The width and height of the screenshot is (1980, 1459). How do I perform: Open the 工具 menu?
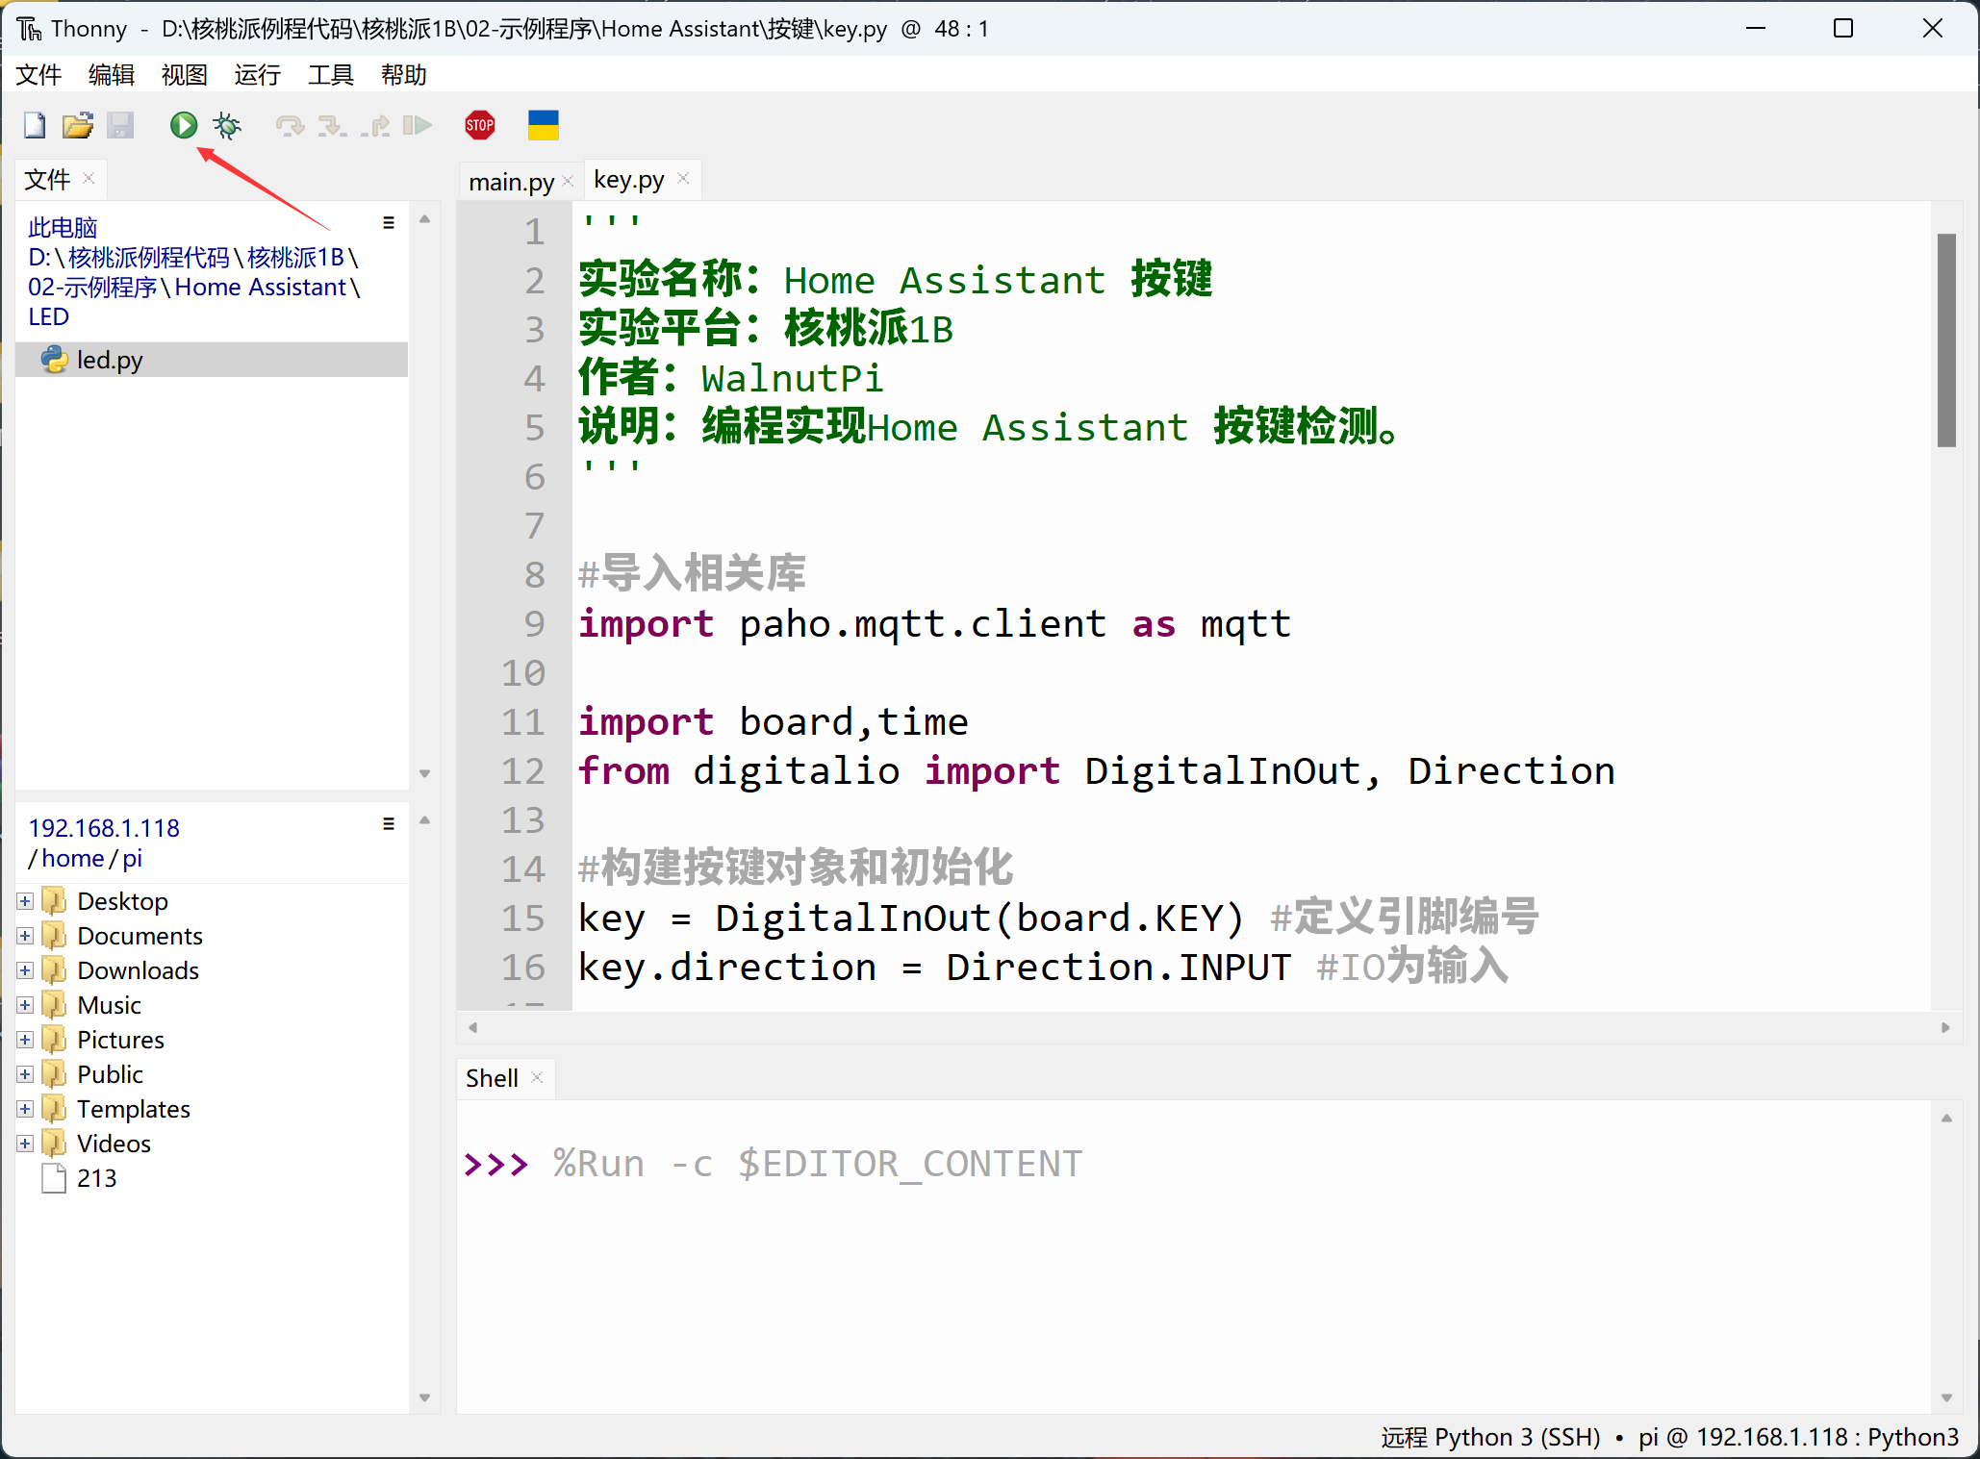tap(331, 75)
